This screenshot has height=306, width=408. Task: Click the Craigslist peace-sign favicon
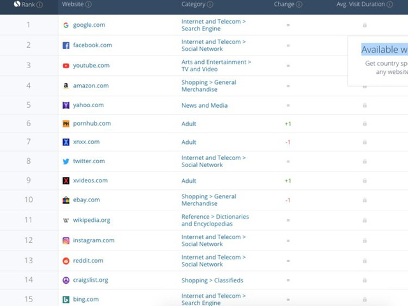[66, 280]
